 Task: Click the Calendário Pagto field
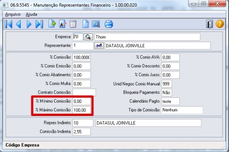171,101
